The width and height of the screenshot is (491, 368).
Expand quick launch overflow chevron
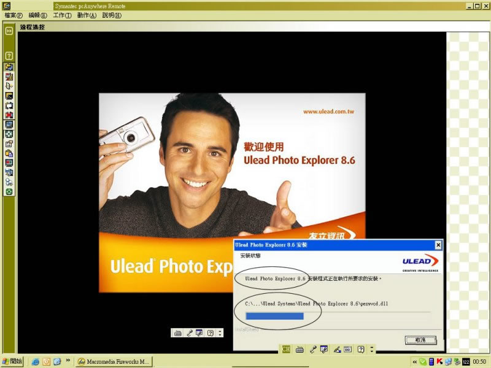click(68, 361)
